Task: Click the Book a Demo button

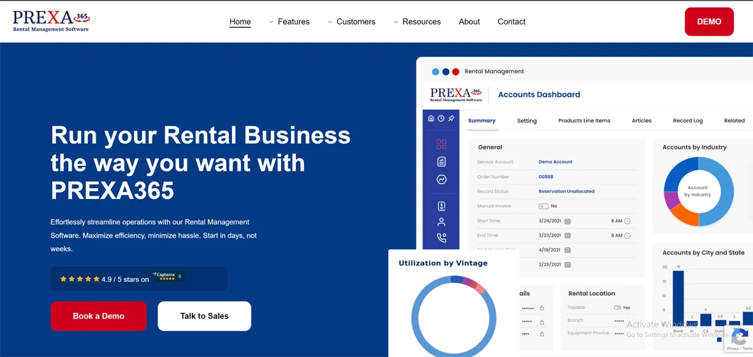Action: click(x=98, y=316)
